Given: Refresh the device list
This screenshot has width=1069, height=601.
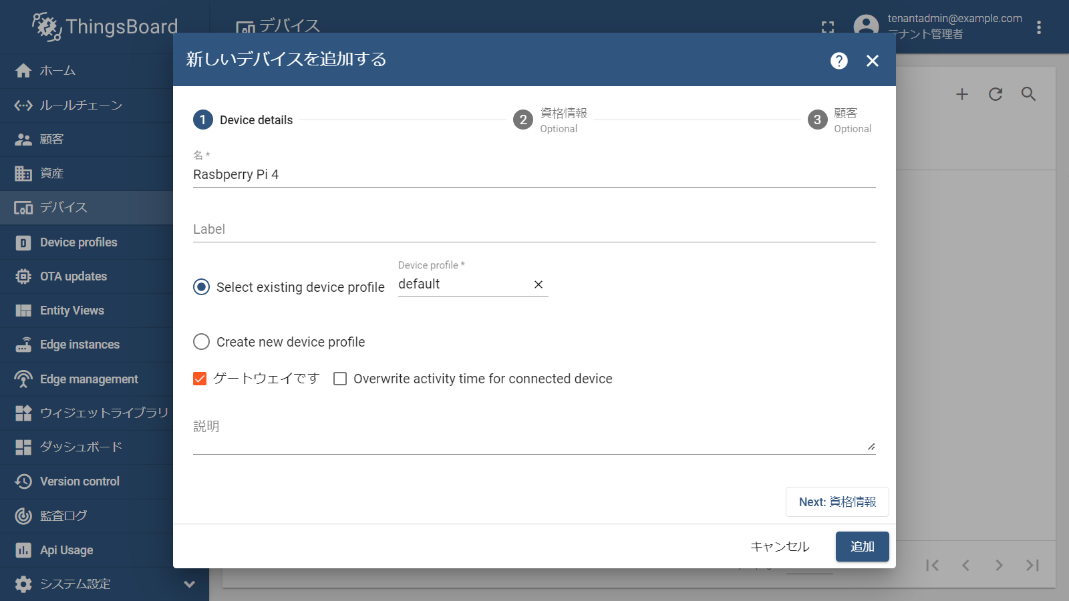Looking at the screenshot, I should point(995,94).
